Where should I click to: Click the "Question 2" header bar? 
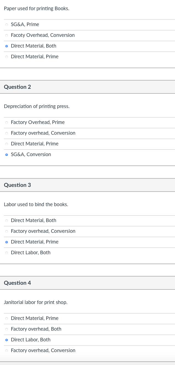87,87
